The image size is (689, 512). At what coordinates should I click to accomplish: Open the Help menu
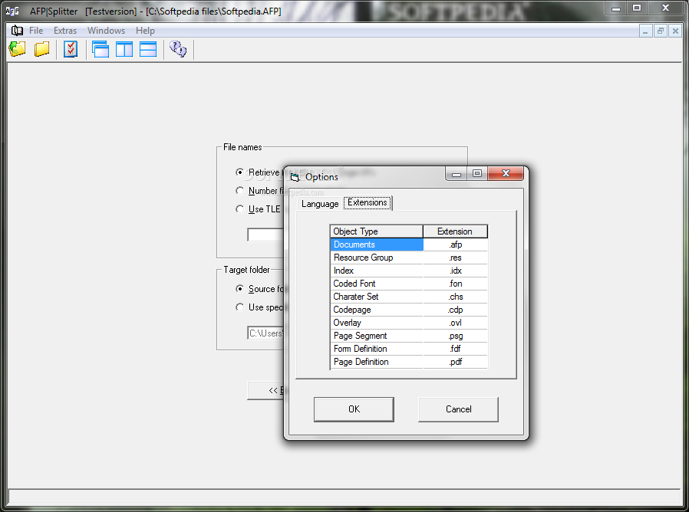pos(145,31)
